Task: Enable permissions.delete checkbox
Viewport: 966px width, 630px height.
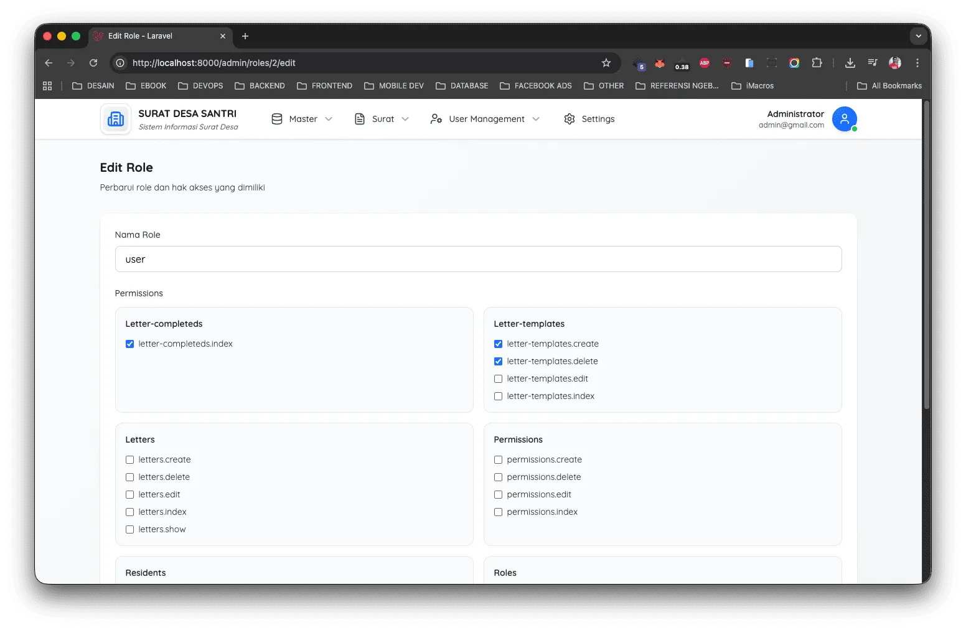Action: [x=498, y=477]
